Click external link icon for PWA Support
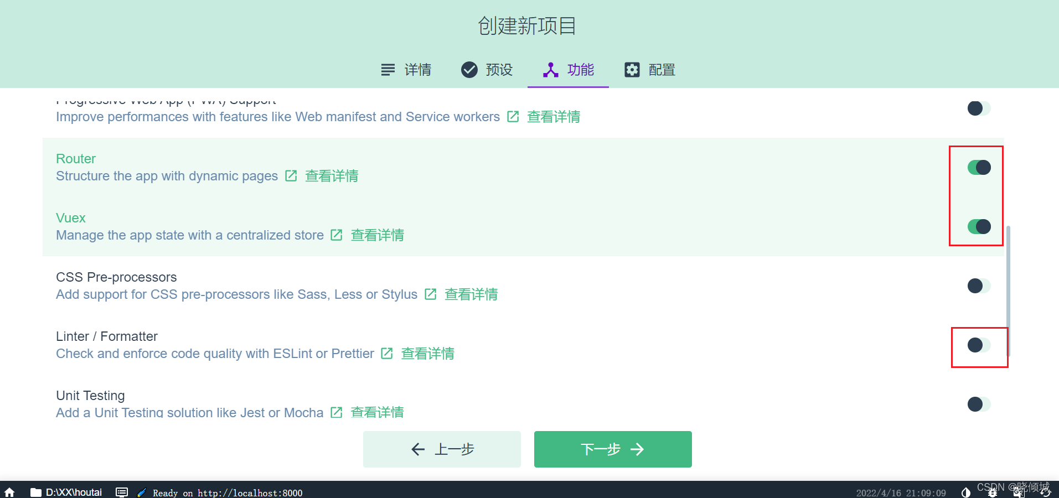 click(x=513, y=117)
